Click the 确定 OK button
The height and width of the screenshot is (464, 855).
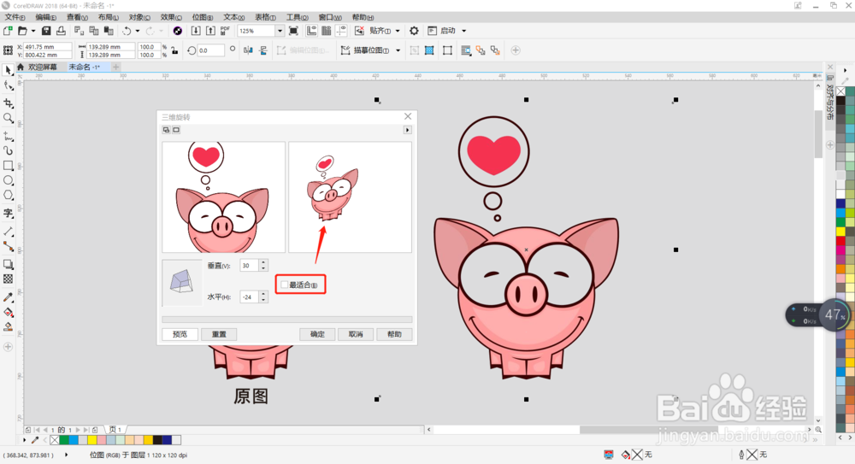point(317,334)
